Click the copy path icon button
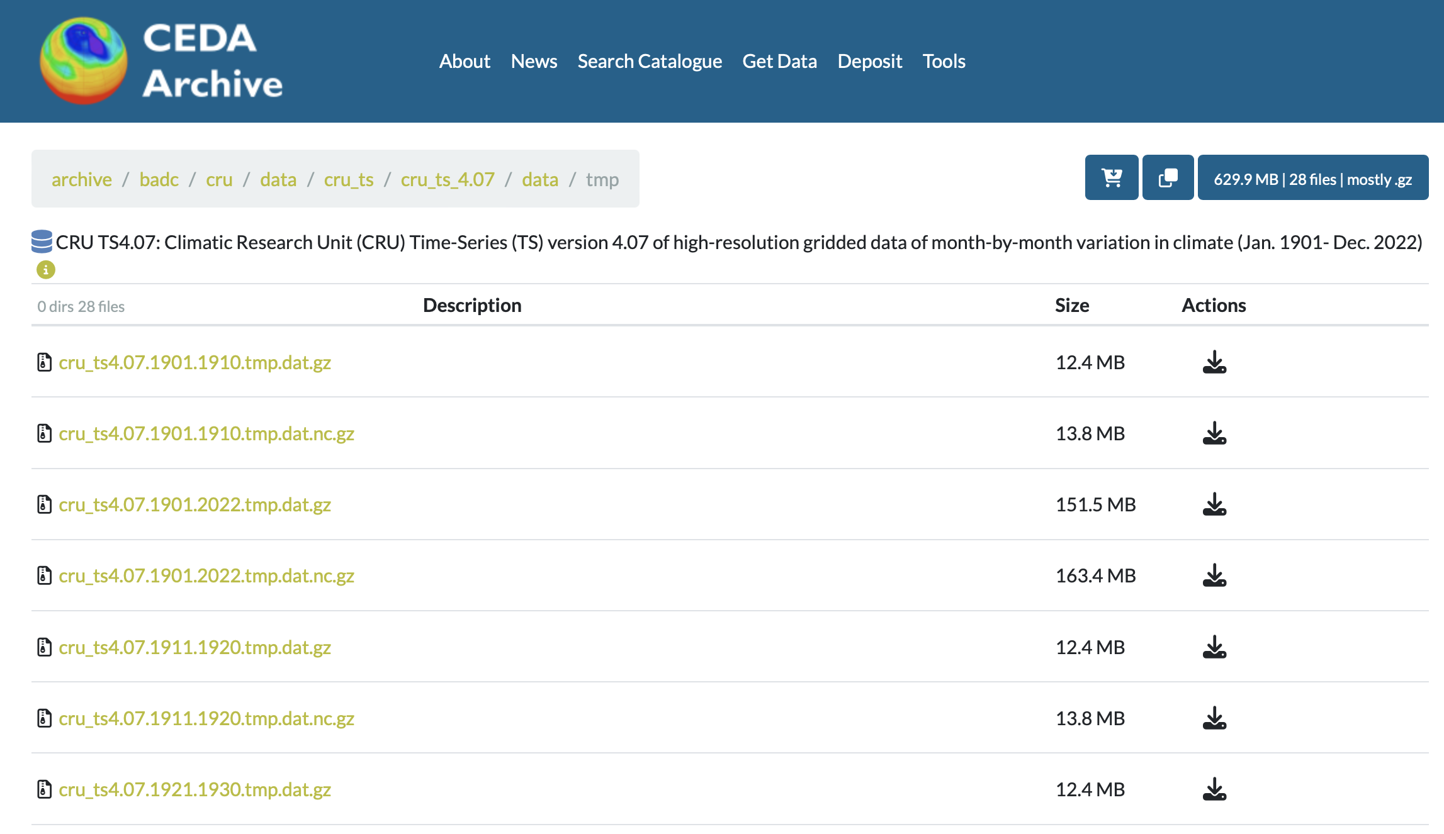This screenshot has height=834, width=1444. pyautogui.click(x=1168, y=178)
